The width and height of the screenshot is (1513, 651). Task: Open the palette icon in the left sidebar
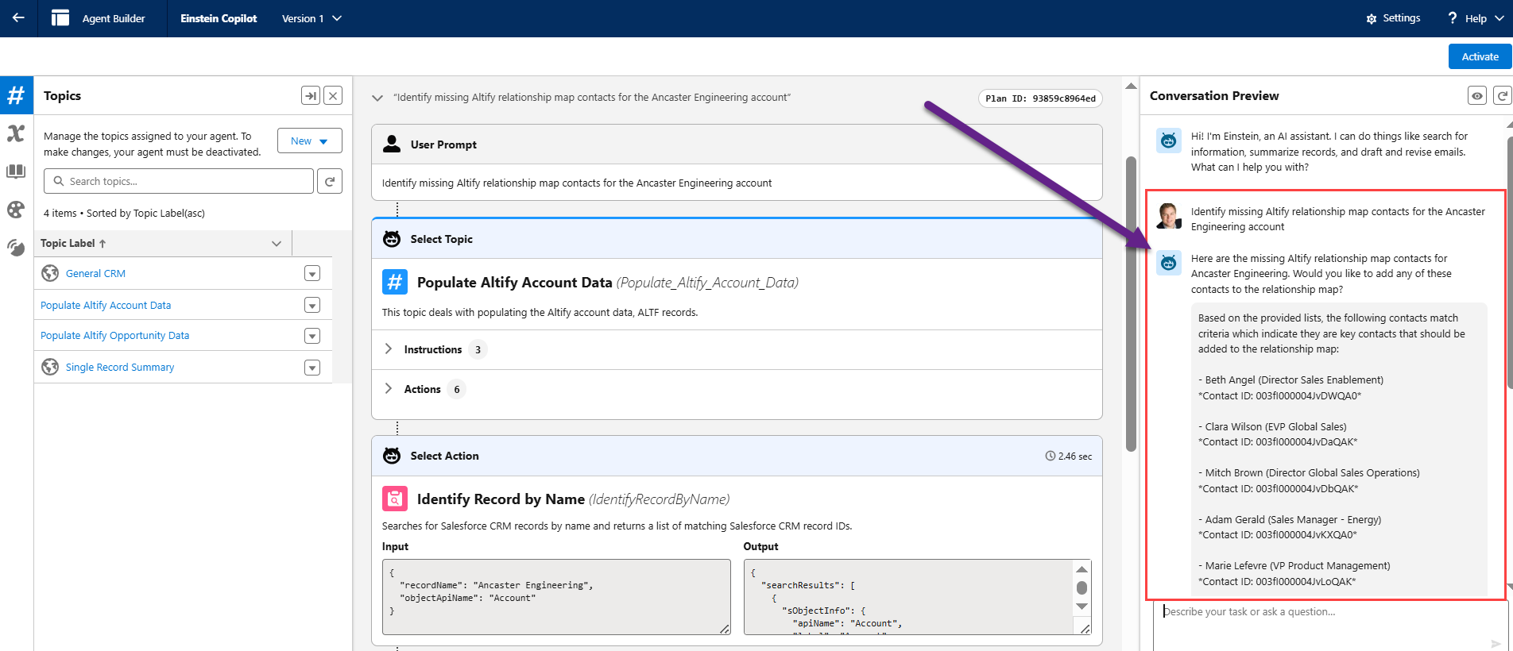tap(16, 210)
